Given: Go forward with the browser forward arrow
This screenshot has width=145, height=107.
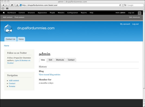Looking at the screenshot, I should pyautogui.click(x=7, y=5).
